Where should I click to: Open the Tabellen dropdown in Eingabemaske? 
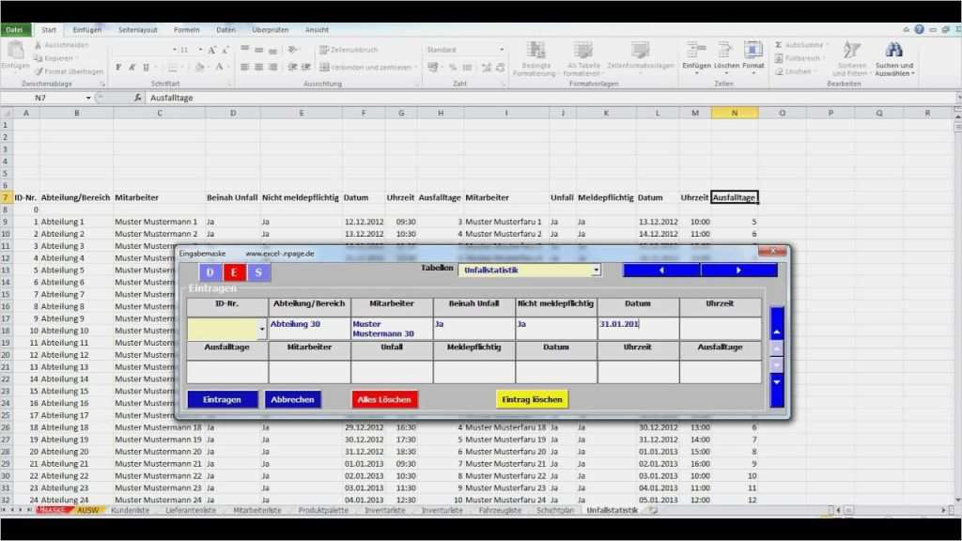pyautogui.click(x=596, y=269)
